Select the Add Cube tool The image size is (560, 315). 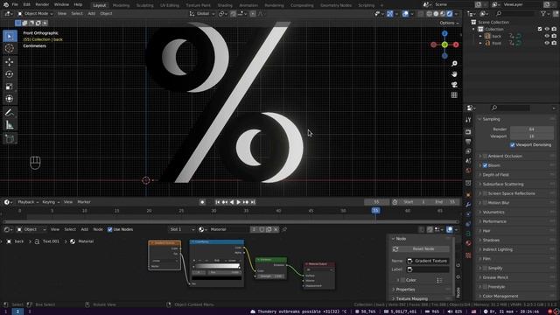click(x=10, y=138)
